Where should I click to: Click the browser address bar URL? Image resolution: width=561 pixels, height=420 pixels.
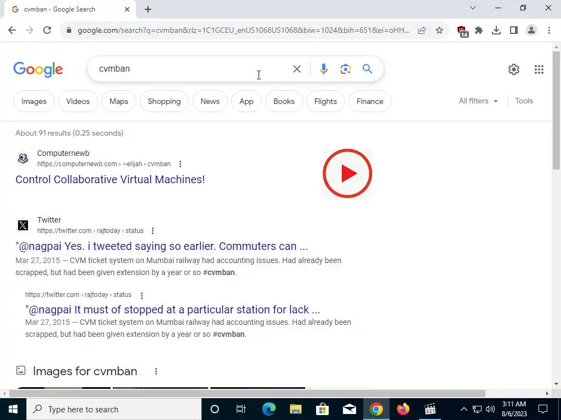[243, 31]
